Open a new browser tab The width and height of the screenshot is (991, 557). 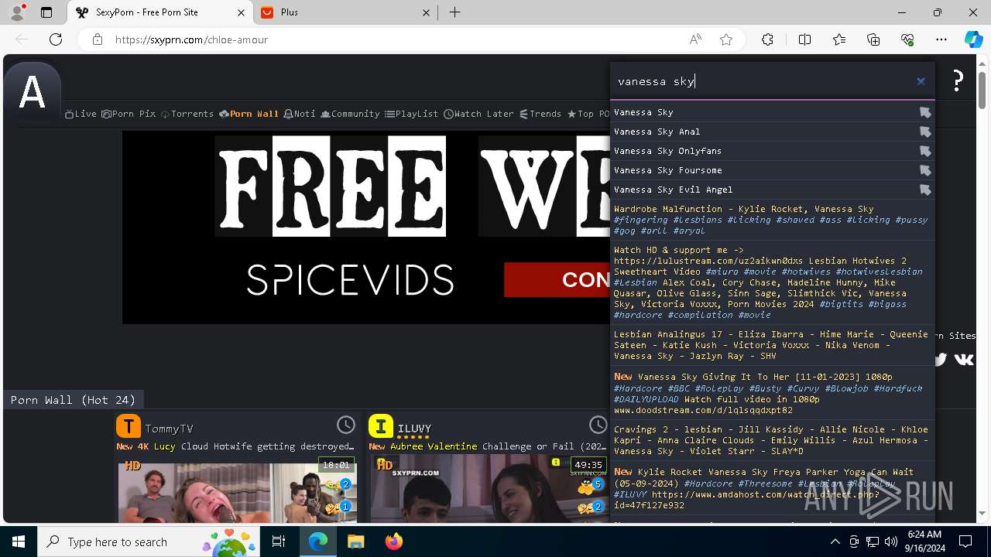coord(455,12)
